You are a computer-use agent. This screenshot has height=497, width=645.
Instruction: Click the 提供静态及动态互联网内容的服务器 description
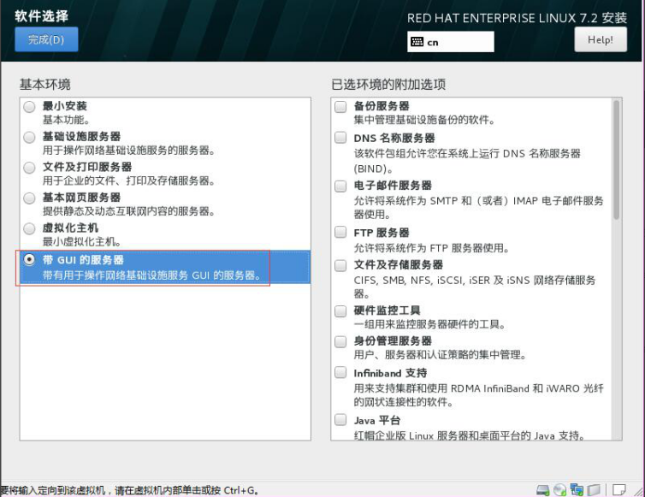point(129,211)
